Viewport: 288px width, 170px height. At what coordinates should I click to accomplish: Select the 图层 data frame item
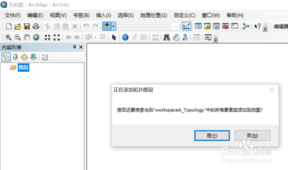(24, 67)
